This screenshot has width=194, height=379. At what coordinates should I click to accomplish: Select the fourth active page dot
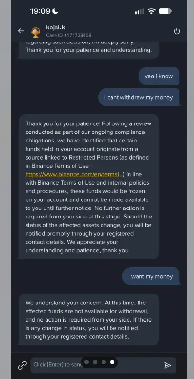coord(112,362)
